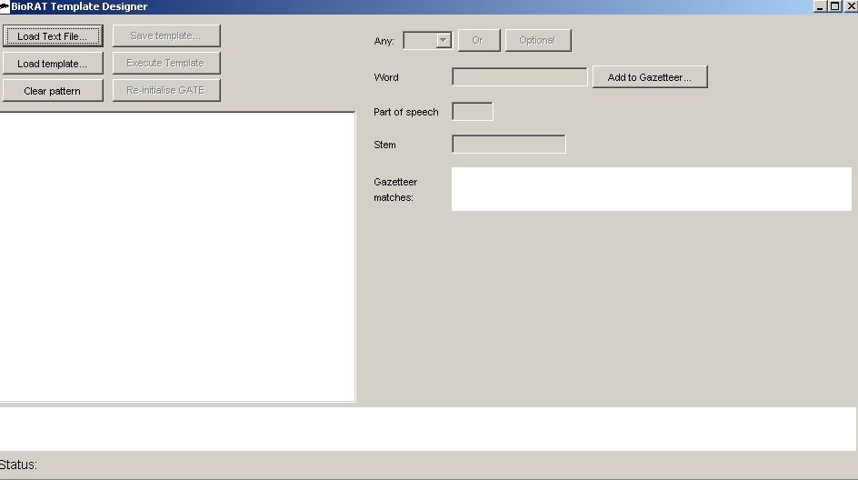The height and width of the screenshot is (480, 858).
Task: Click the Optional button
Action: [538, 41]
